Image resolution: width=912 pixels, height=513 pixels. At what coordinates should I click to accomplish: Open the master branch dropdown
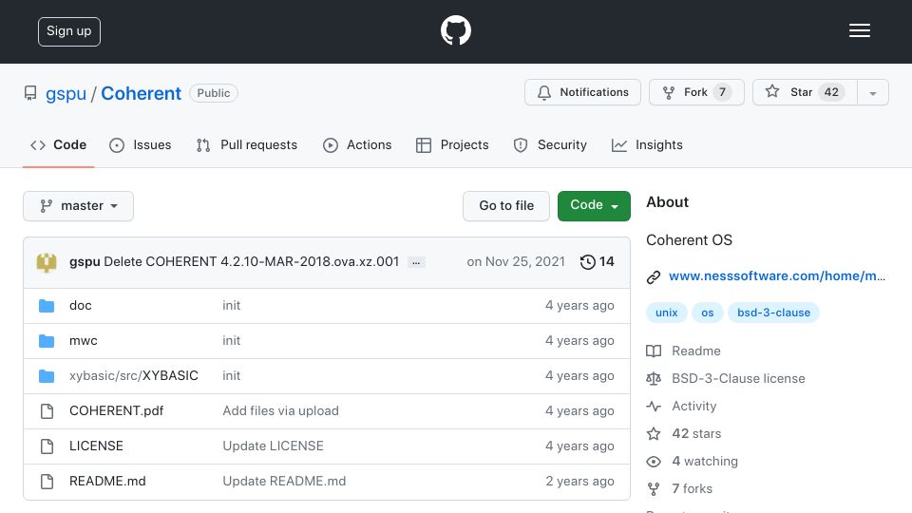pos(78,206)
